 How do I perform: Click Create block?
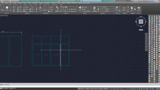coord(84,7)
